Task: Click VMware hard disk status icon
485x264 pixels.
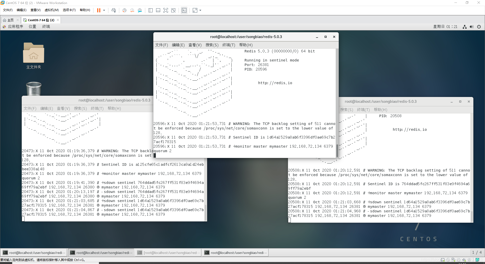Action: [443, 260]
